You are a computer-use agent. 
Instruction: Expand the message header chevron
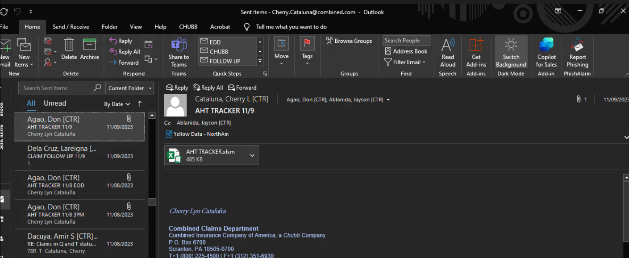626,137
